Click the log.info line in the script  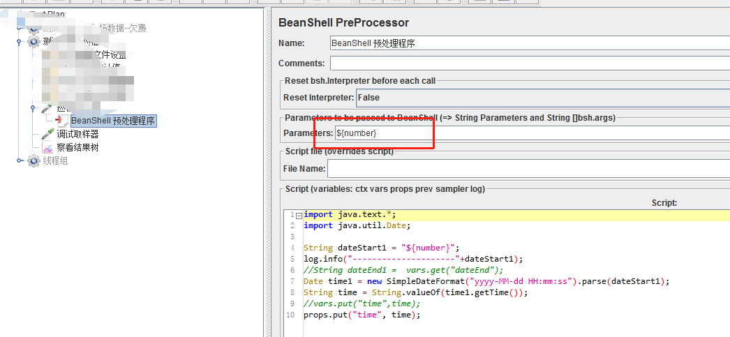413,260
